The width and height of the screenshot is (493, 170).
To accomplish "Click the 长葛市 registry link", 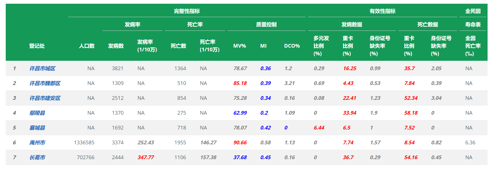I will click(x=37, y=157).
